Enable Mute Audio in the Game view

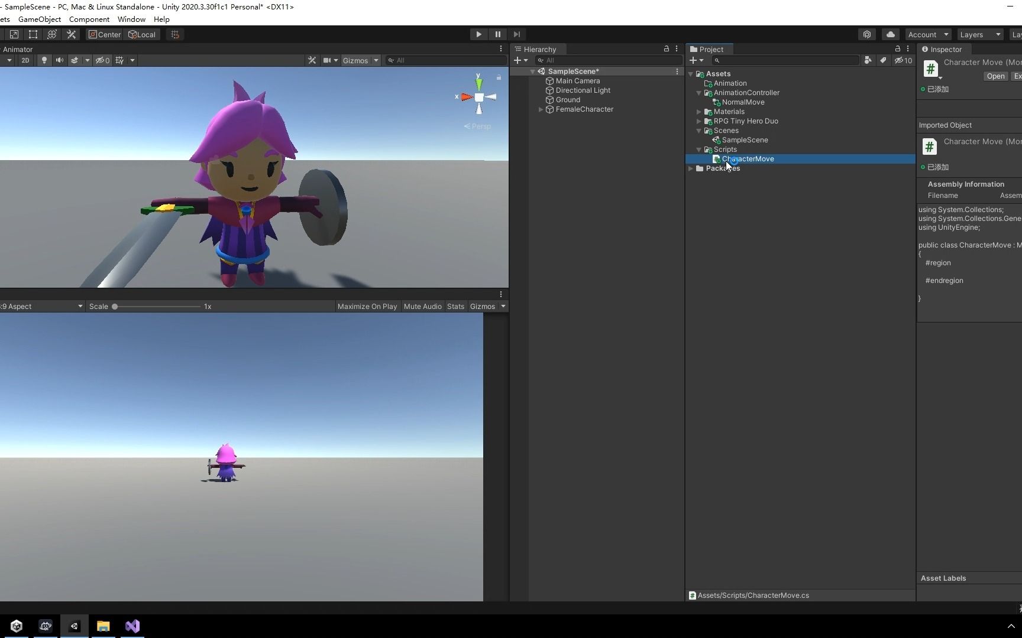tap(422, 306)
